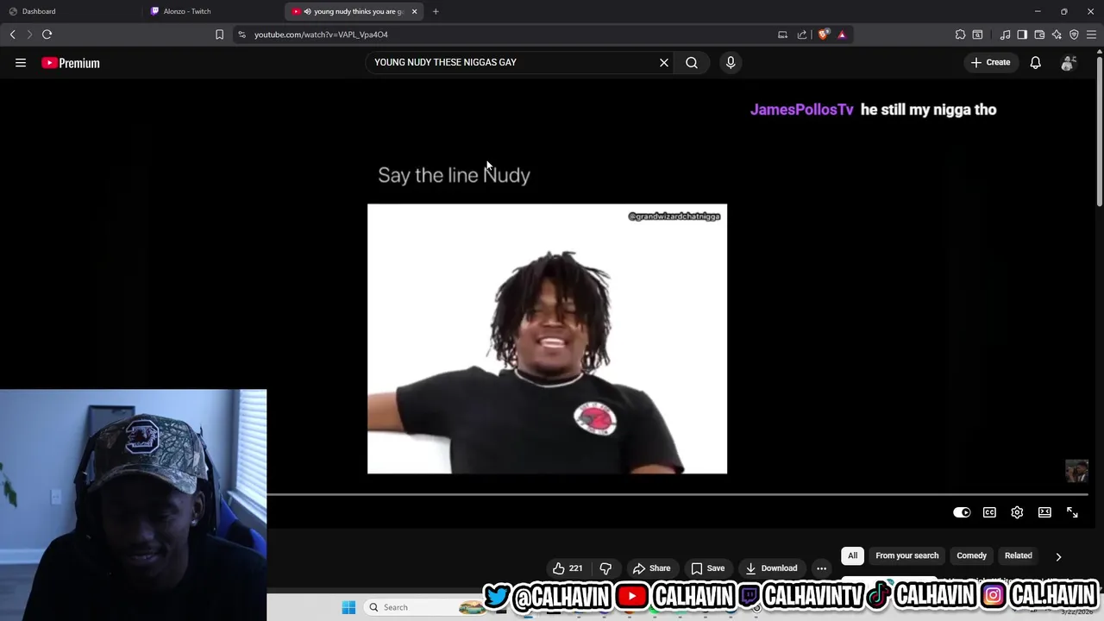Select the From your search chip

(x=906, y=555)
